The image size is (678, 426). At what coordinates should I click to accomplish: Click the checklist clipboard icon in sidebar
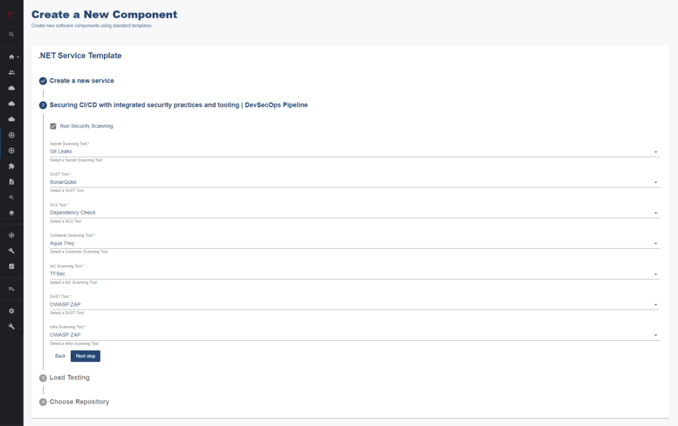coord(11,267)
